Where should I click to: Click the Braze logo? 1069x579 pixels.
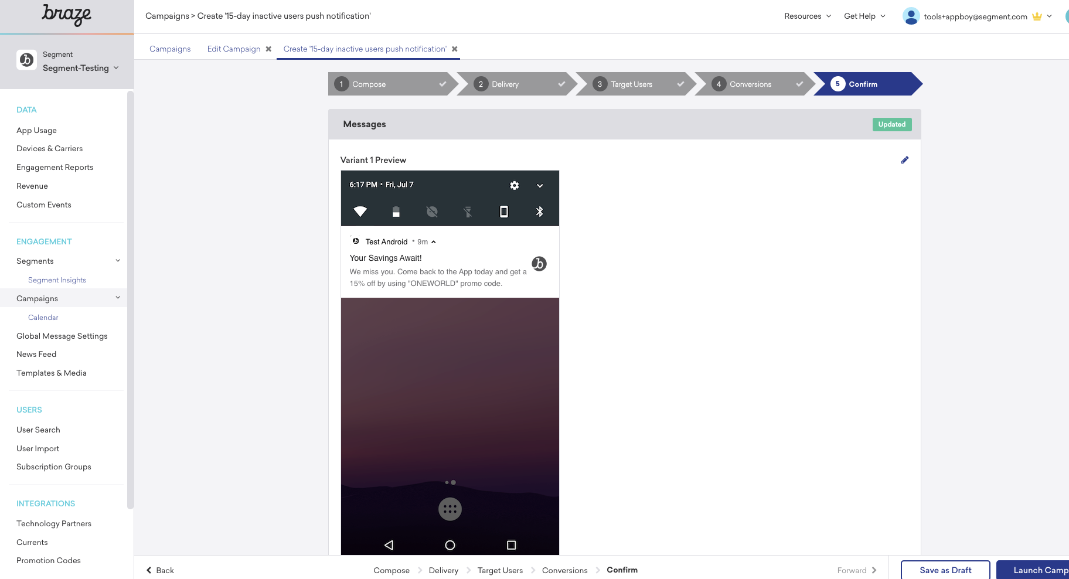click(x=67, y=16)
